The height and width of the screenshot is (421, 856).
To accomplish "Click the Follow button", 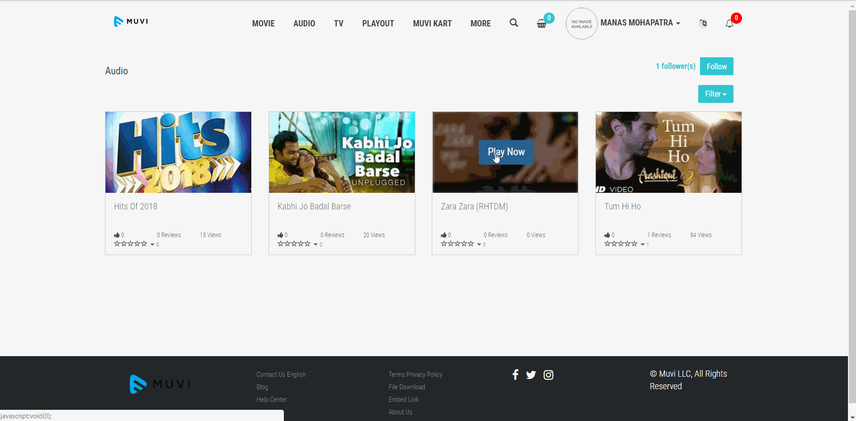I will [x=717, y=66].
